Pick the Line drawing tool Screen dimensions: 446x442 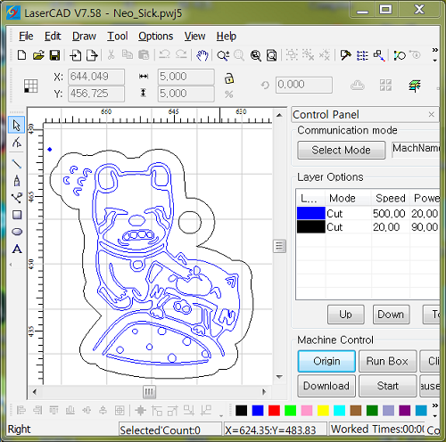(17, 164)
